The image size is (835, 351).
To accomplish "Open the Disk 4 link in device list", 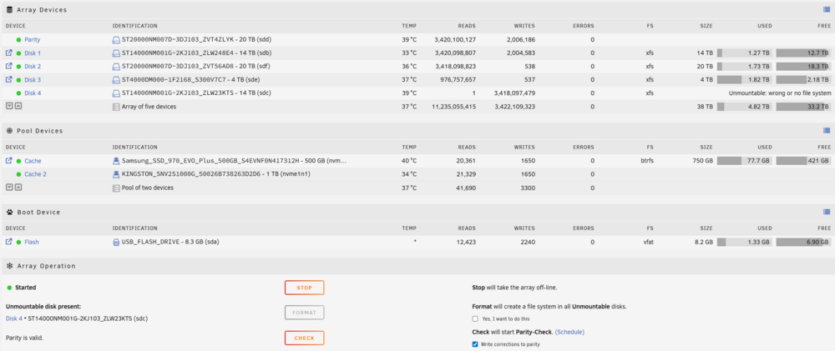I will click(x=33, y=93).
